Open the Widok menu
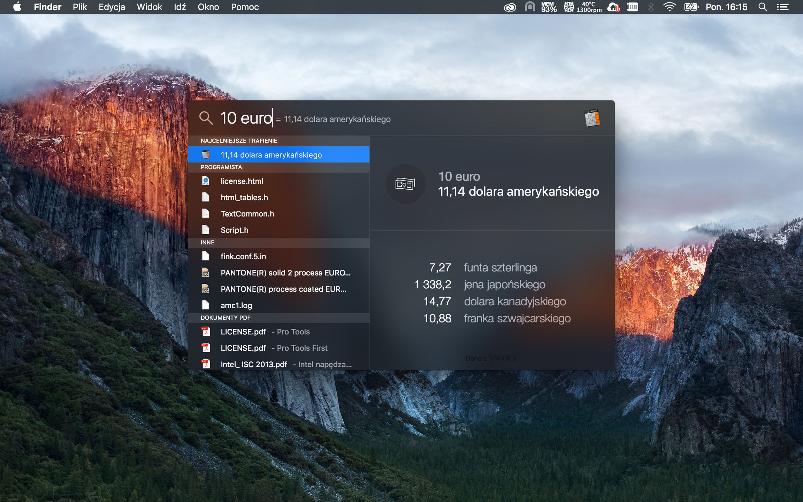The width and height of the screenshot is (803, 502). [149, 7]
